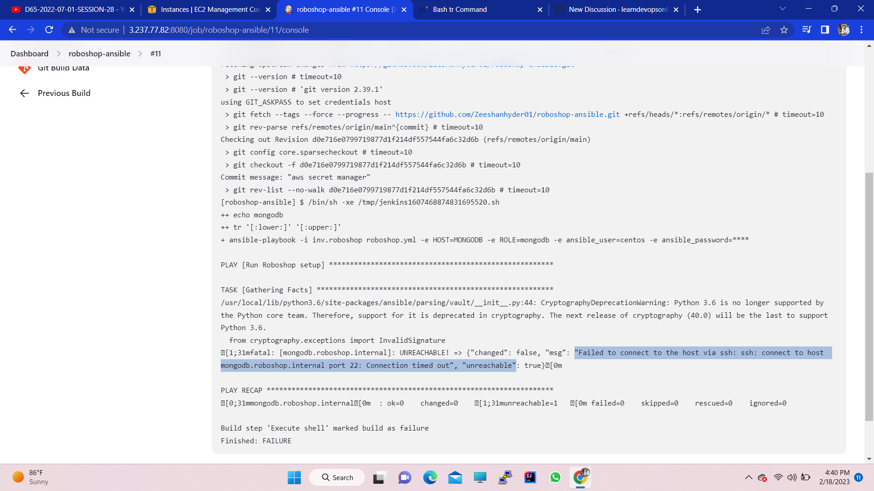The height and width of the screenshot is (491, 874).
Task: Open the browser tab search chevron
Action: (x=782, y=8)
